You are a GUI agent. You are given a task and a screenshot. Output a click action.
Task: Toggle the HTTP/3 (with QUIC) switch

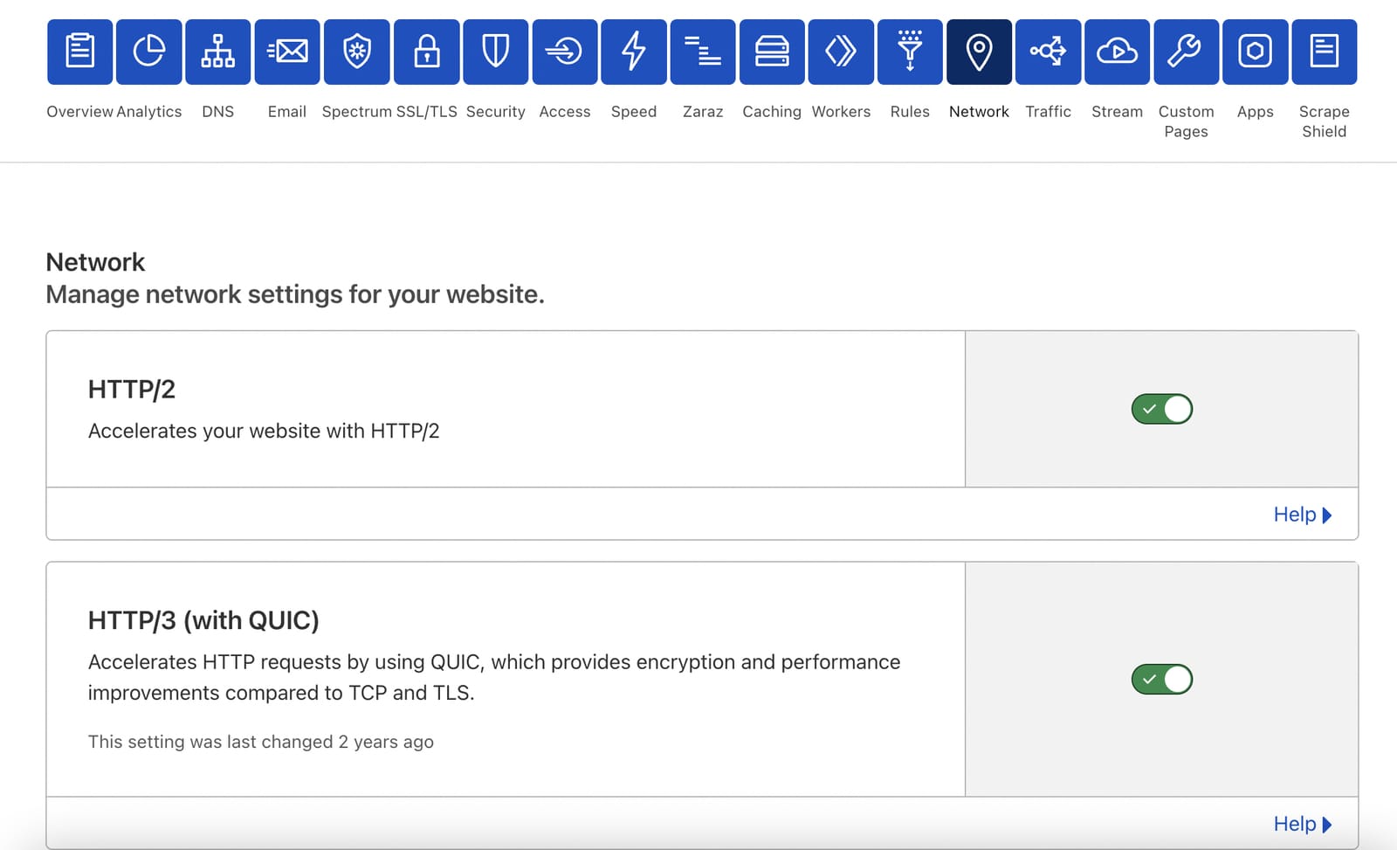pyautogui.click(x=1162, y=679)
